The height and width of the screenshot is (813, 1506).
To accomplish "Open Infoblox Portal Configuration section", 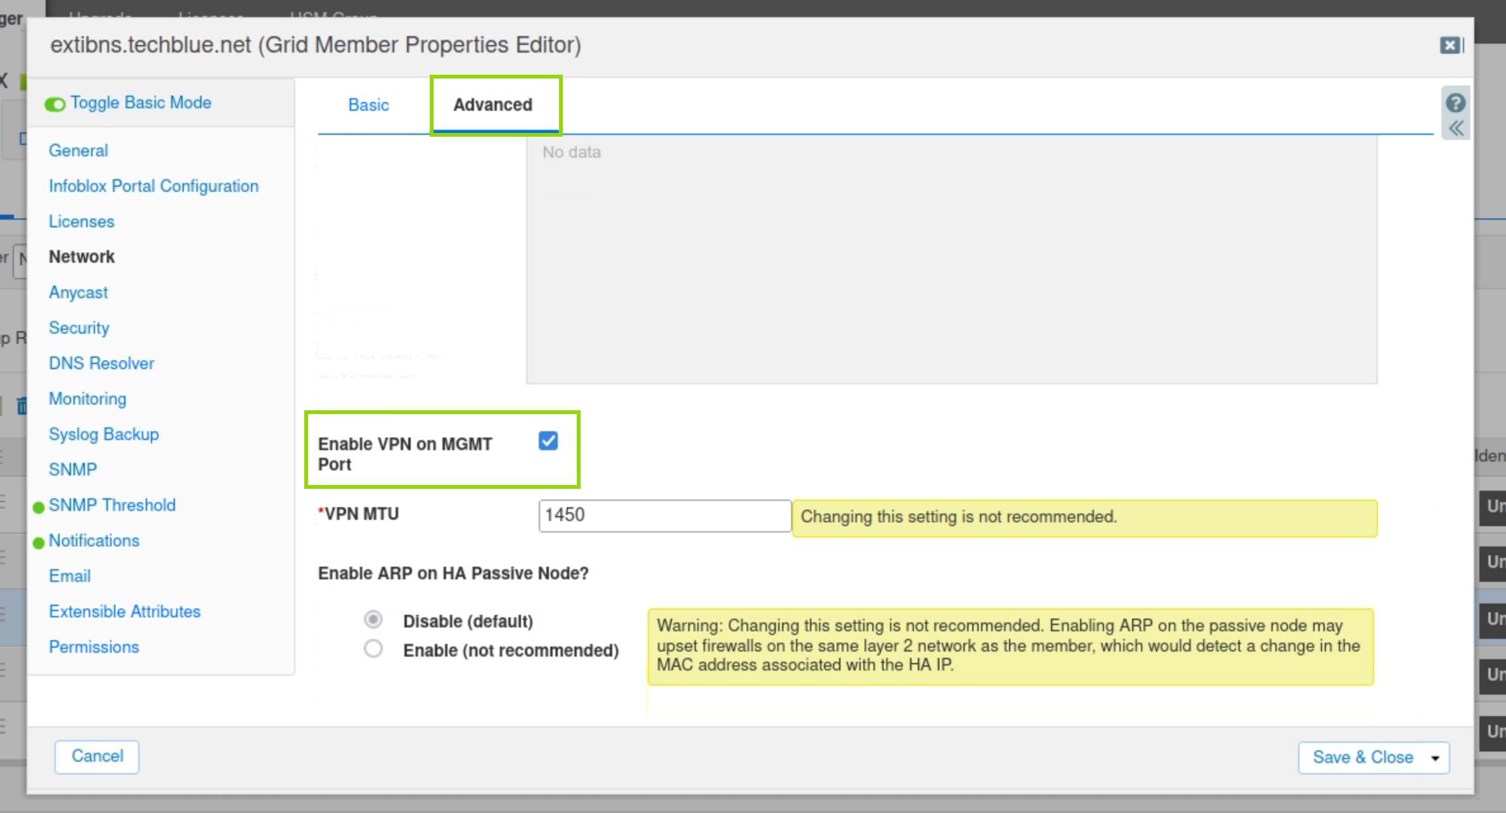I will click(153, 186).
